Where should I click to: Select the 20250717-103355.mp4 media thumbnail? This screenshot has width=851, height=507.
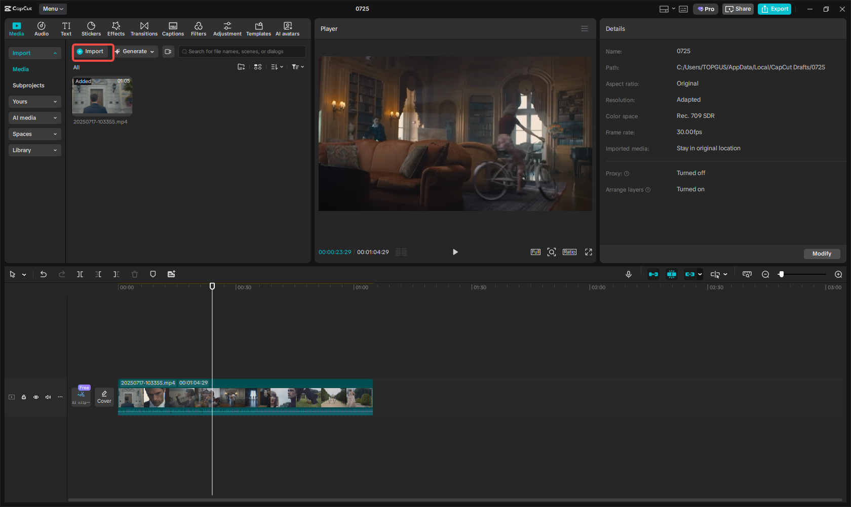[102, 96]
